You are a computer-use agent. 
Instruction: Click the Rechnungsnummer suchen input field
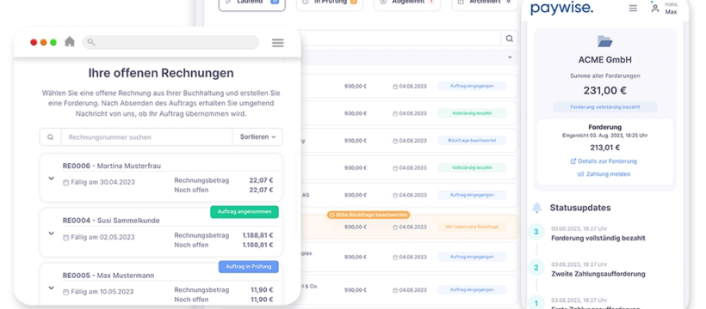tap(146, 137)
